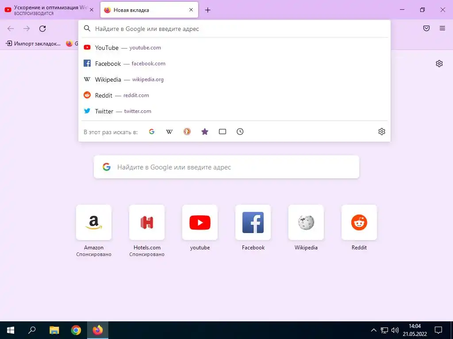Open the Firefox hamburger menu
453x339 pixels.
click(x=442, y=28)
